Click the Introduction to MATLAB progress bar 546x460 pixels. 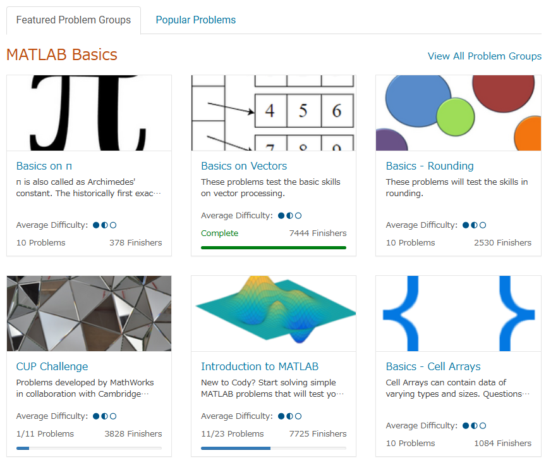[274, 448]
